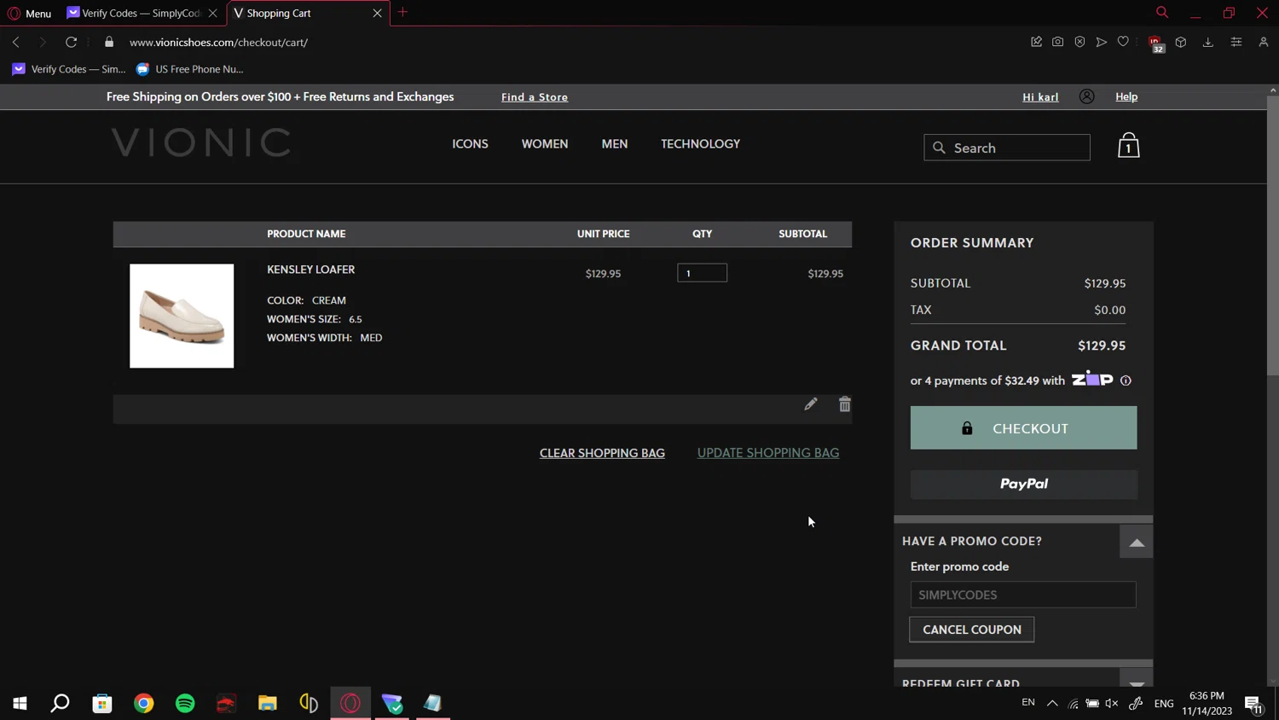Click the Help link in the top bar
Viewport: 1279px width, 720px height.
click(1126, 96)
